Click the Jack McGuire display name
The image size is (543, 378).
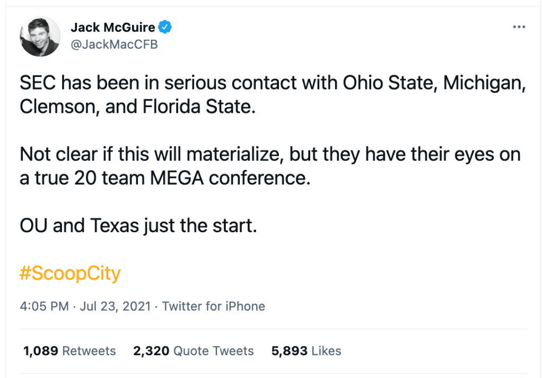point(112,27)
